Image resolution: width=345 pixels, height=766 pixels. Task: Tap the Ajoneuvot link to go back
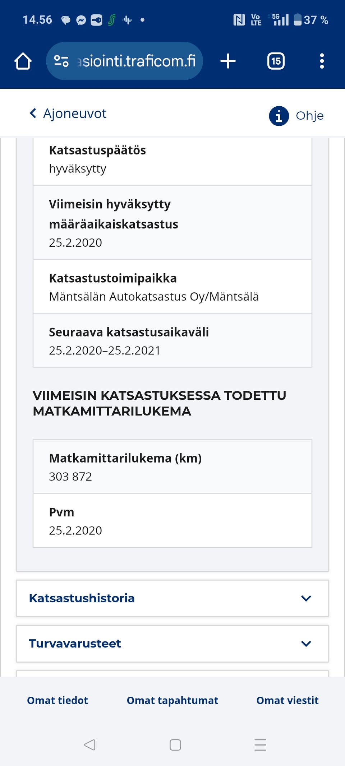(x=74, y=113)
